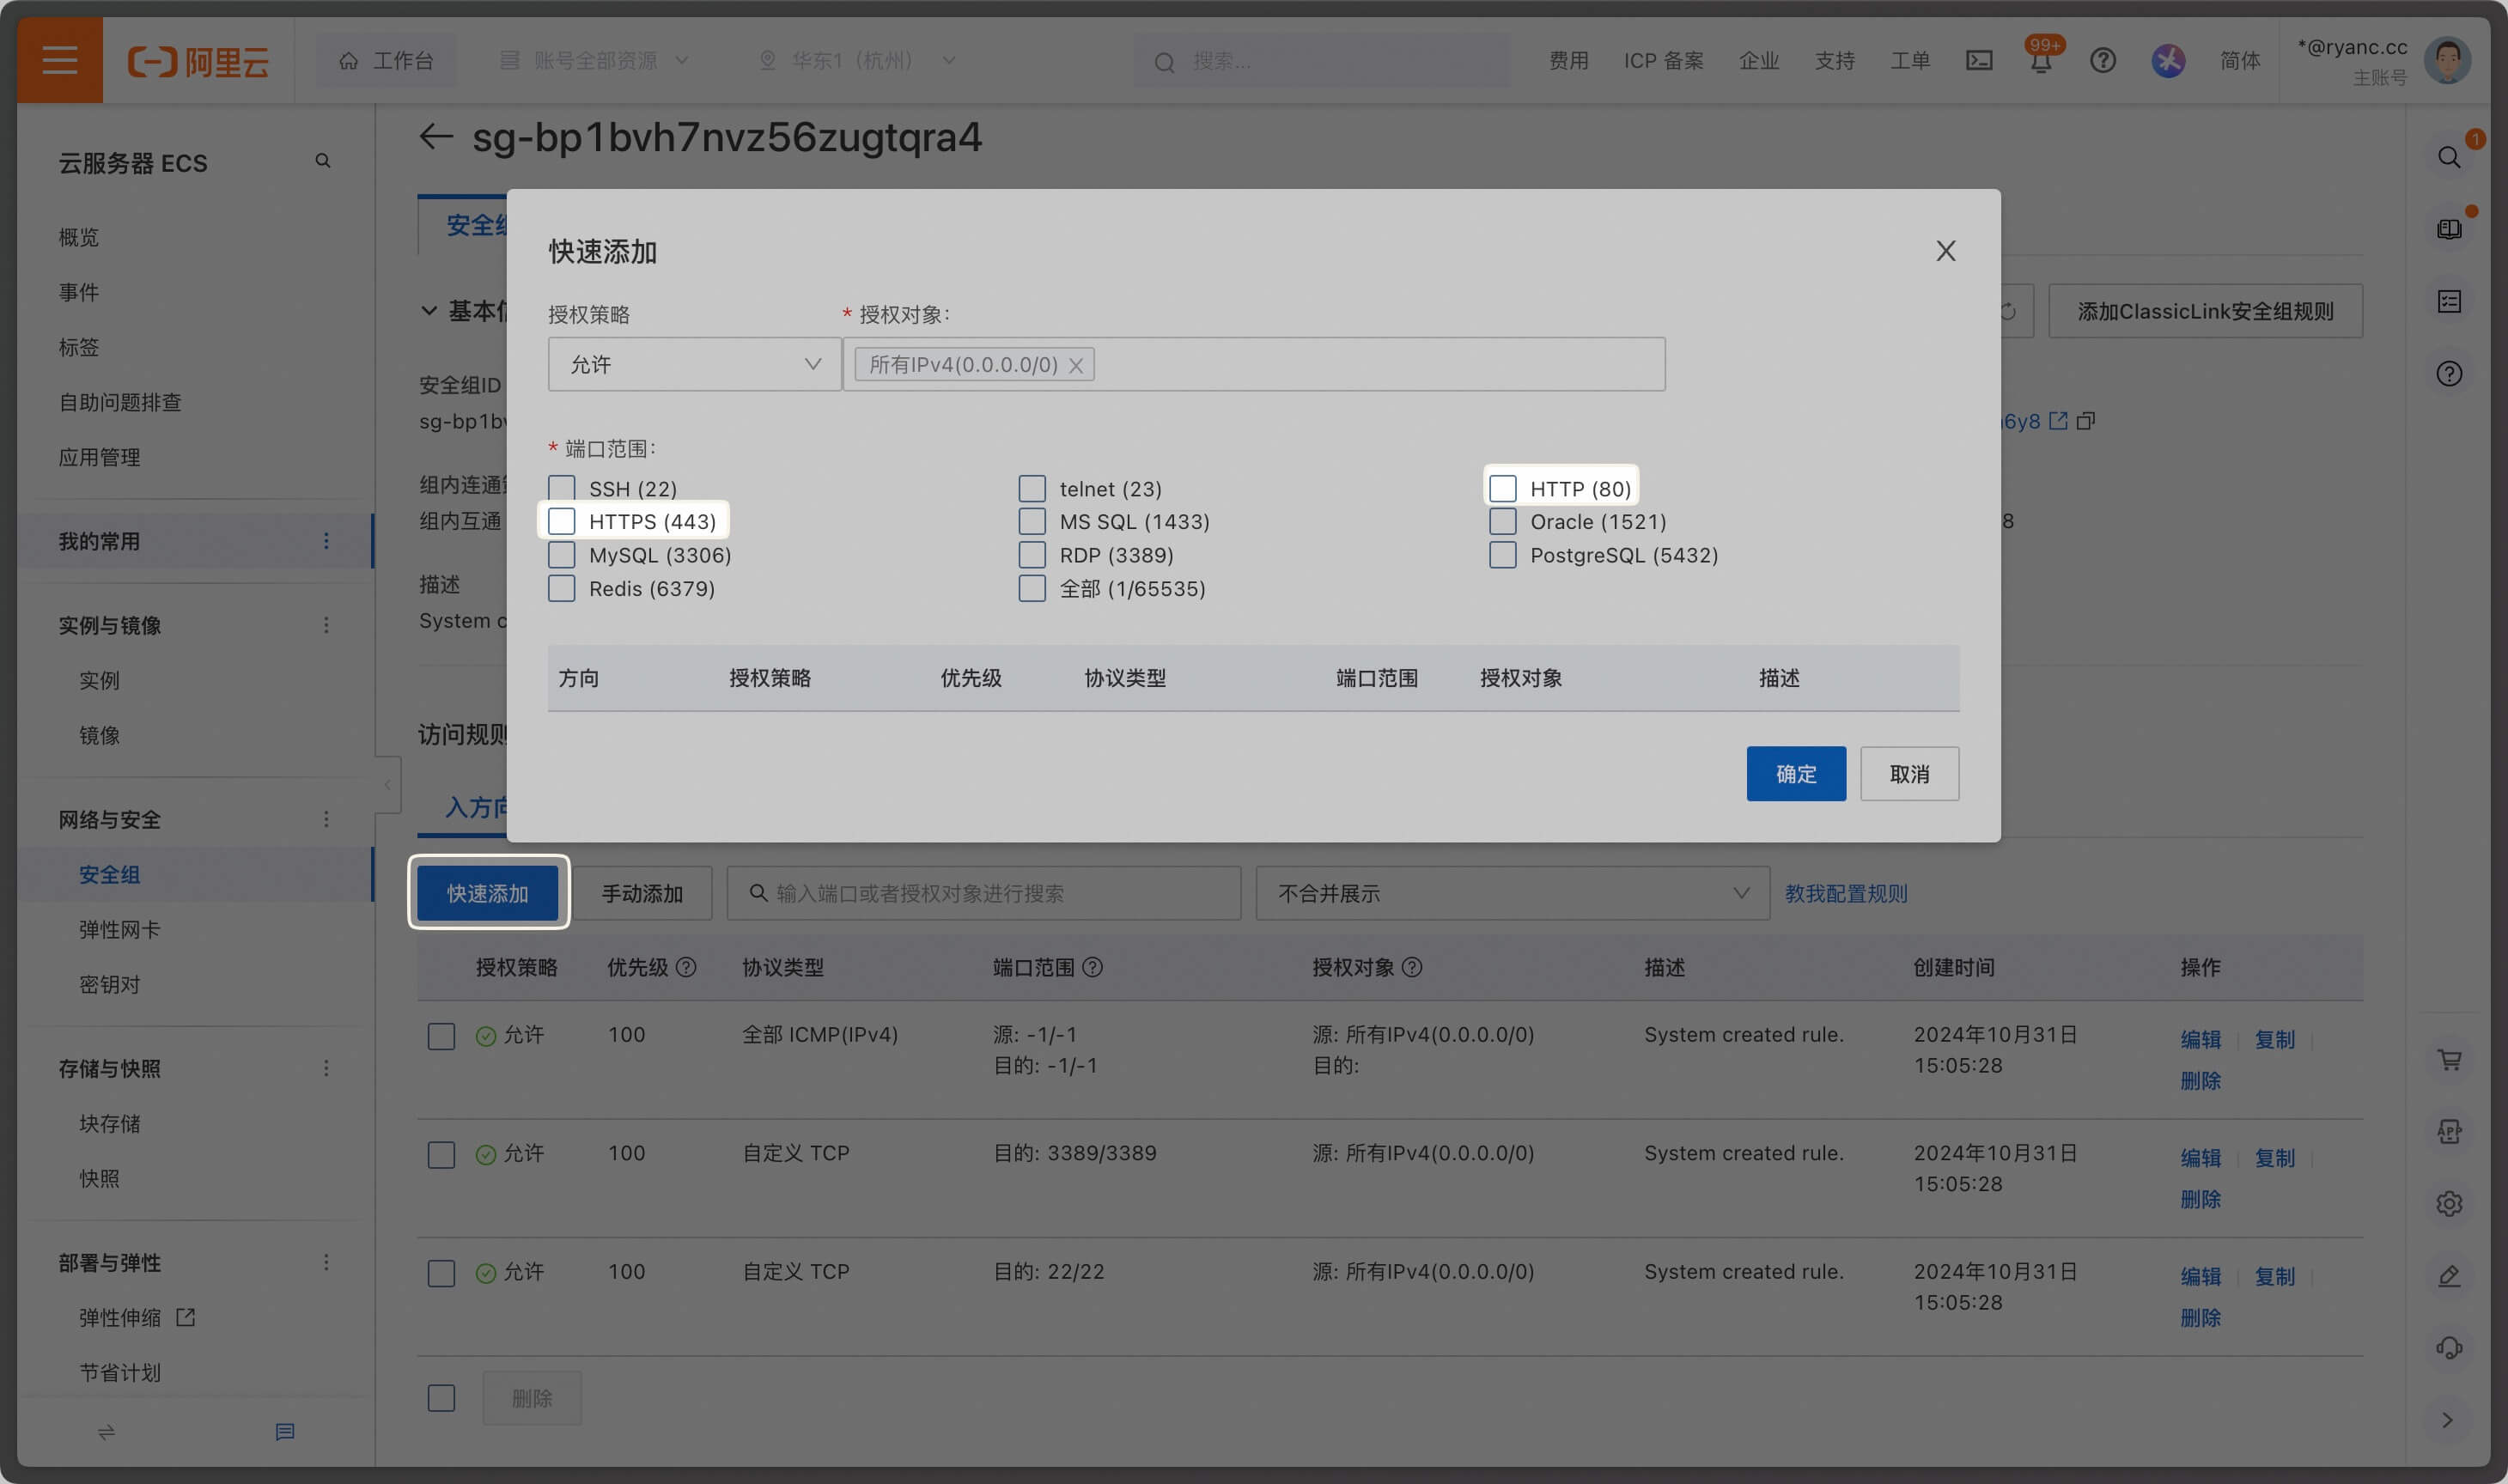Open the help question mark icon in top bar
The width and height of the screenshot is (2508, 1484).
pyautogui.click(x=2103, y=61)
